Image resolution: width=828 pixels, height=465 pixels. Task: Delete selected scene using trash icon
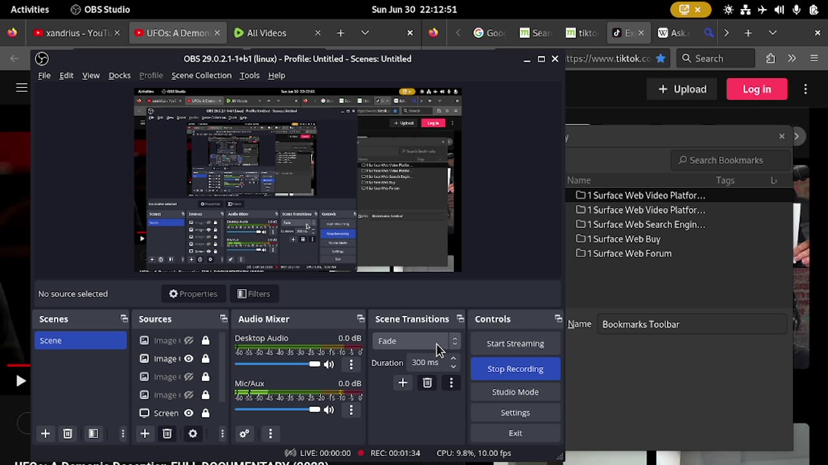point(67,434)
